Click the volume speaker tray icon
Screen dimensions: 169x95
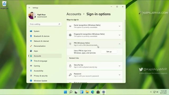[157, 92]
